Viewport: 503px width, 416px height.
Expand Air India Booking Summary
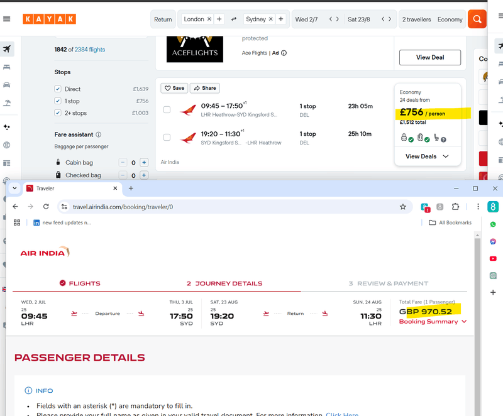tap(433, 322)
